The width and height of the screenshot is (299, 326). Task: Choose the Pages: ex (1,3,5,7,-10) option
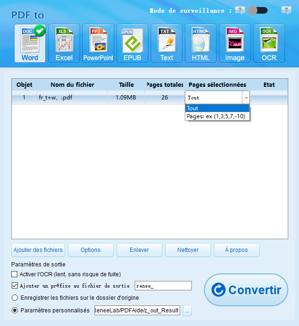point(217,116)
